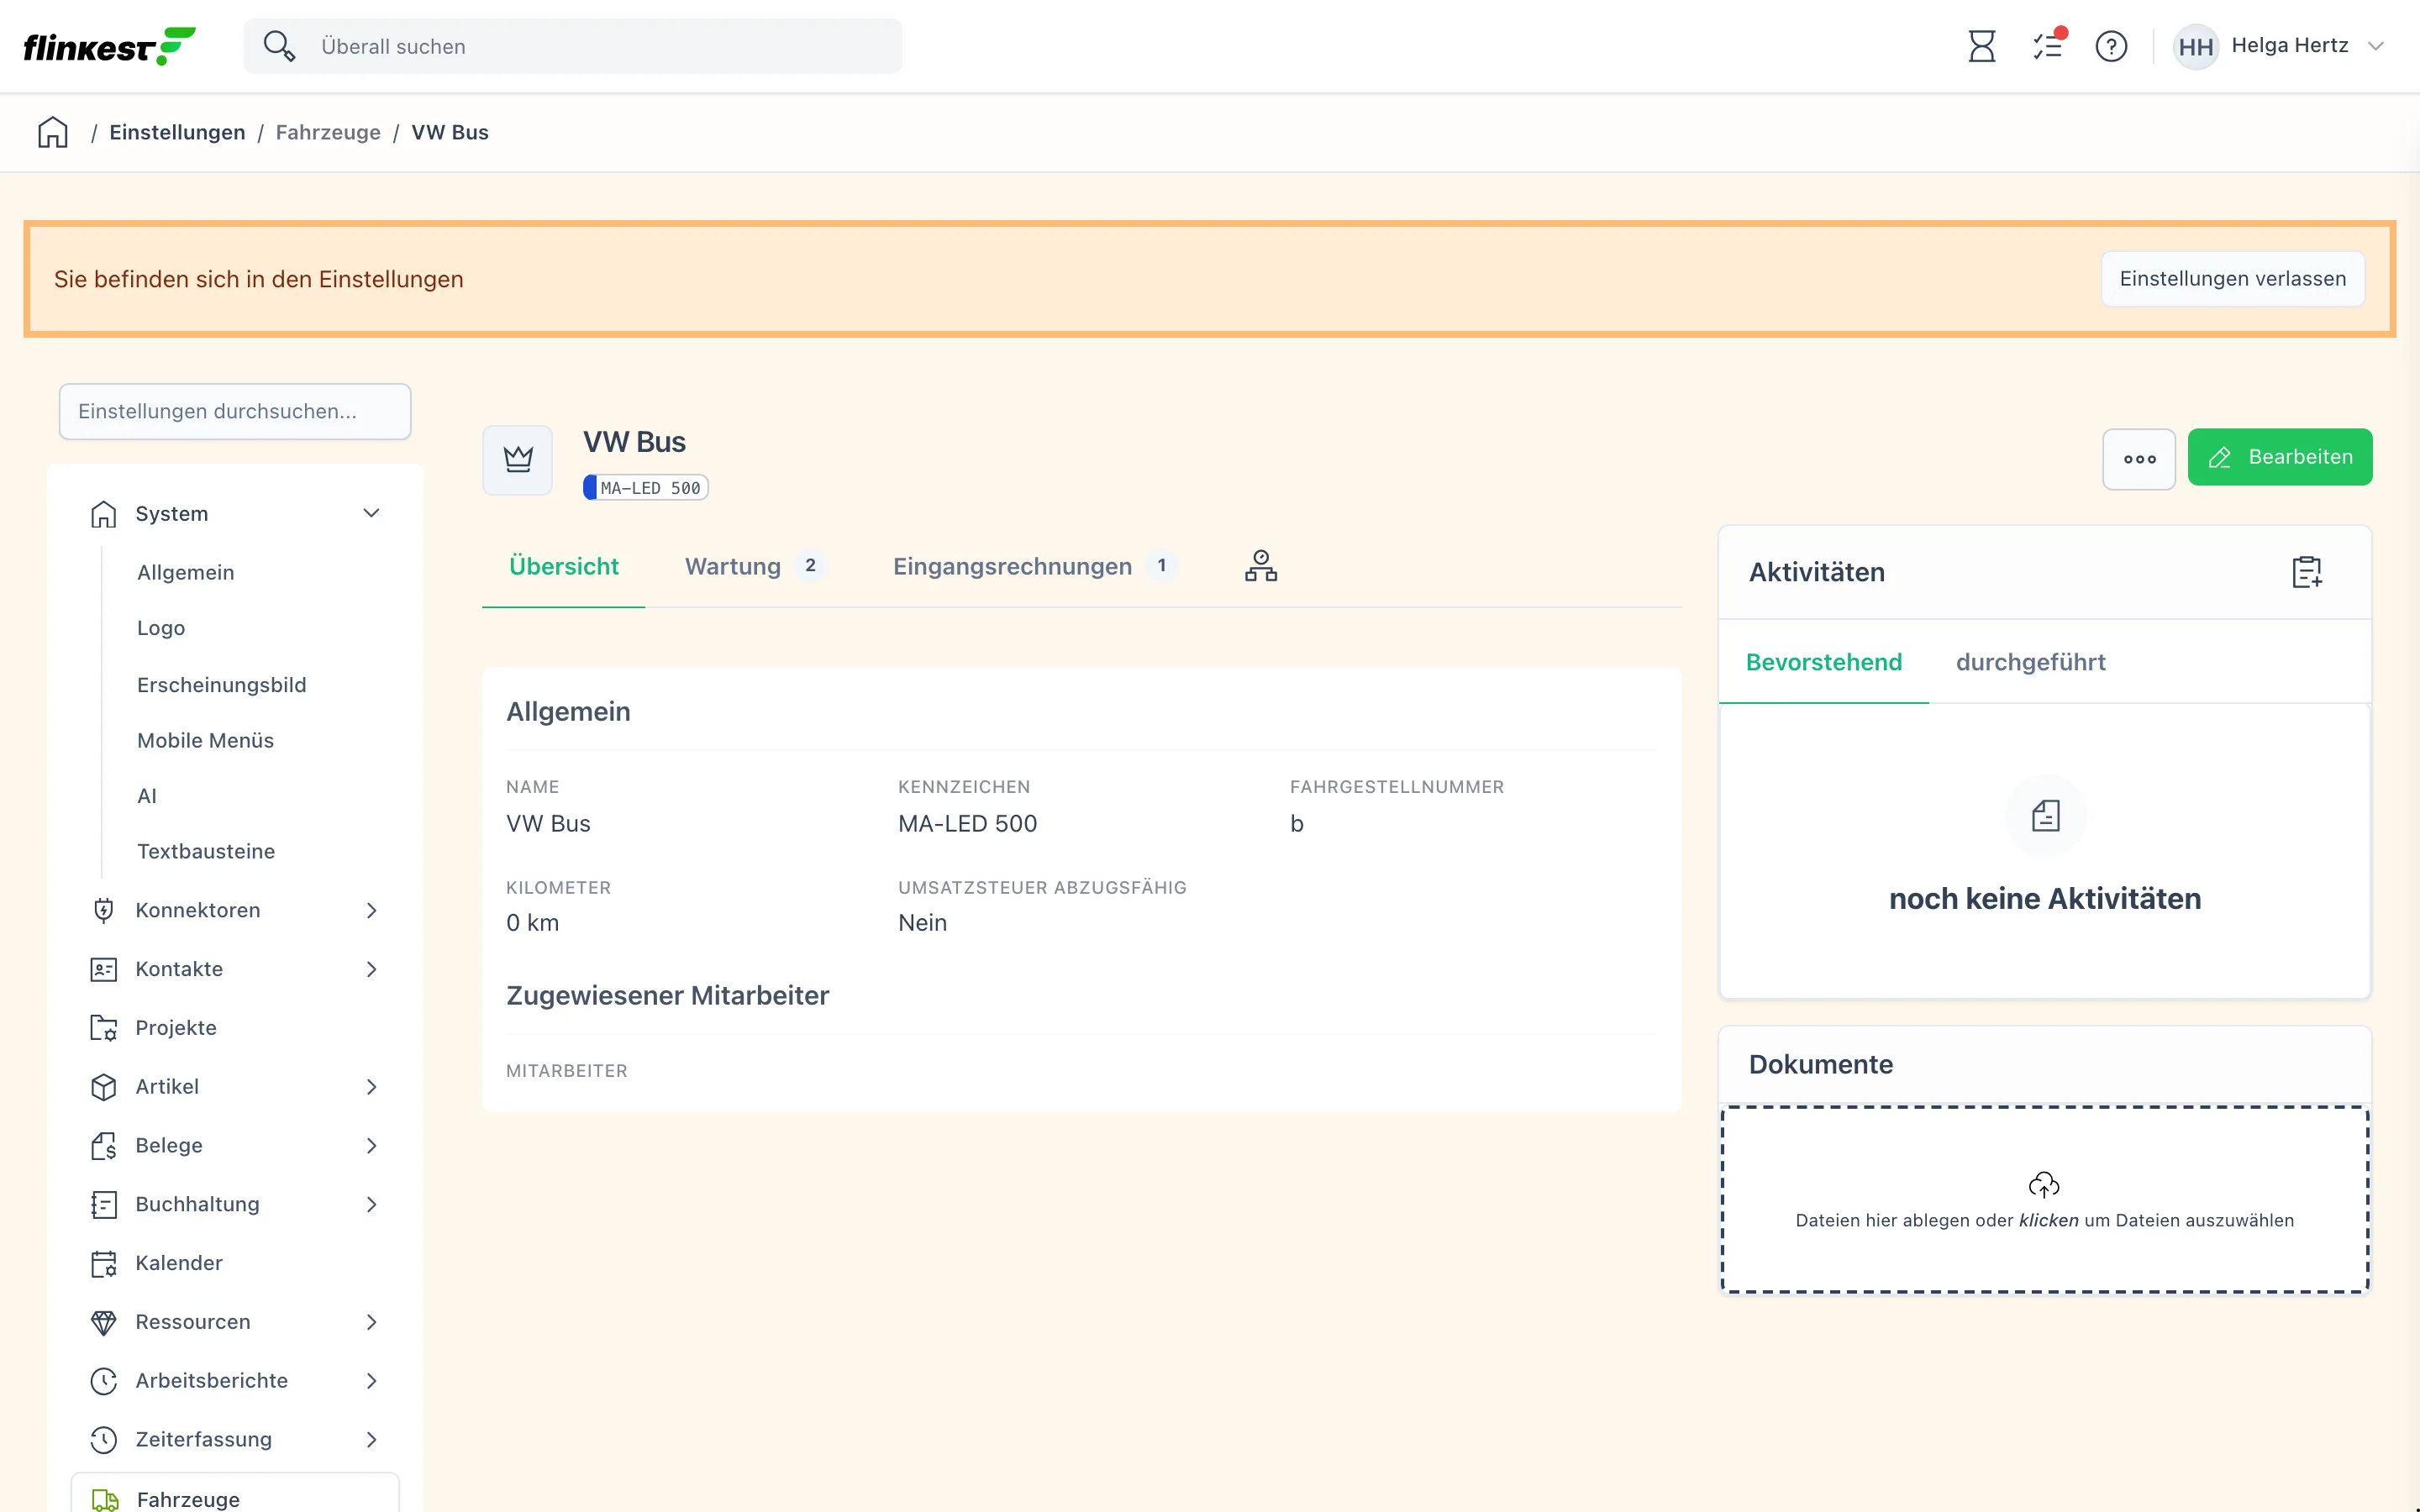Show durchgeführt activities tab

[x=2030, y=662]
